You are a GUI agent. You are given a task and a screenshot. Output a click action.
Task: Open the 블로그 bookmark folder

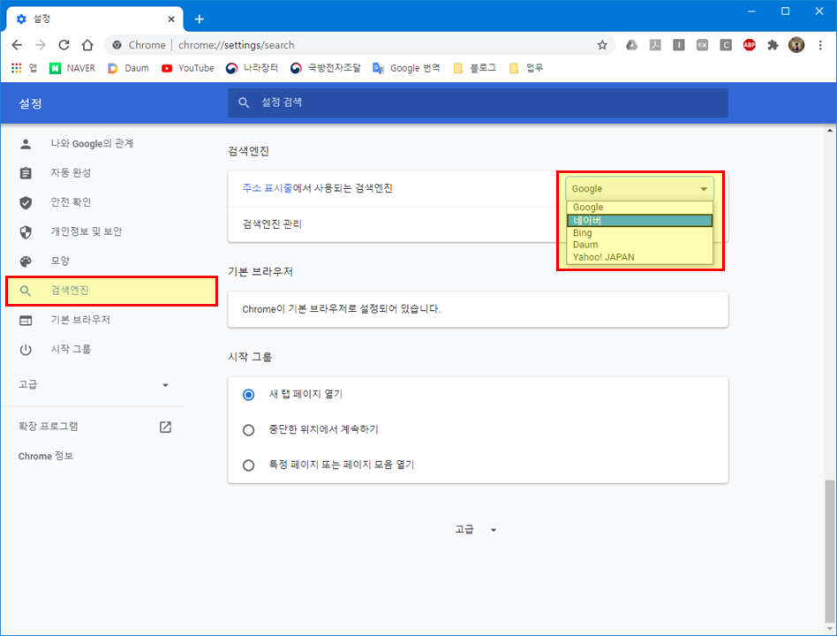(x=474, y=68)
